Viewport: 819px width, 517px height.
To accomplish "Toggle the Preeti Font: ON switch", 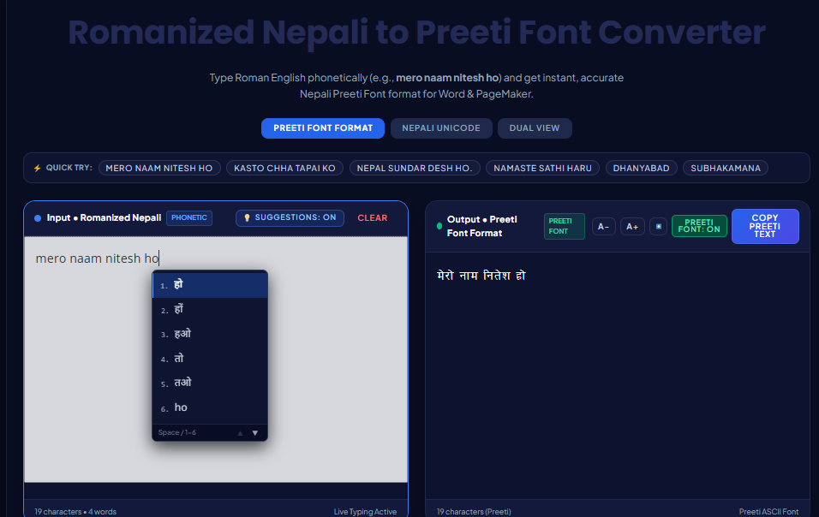I will click(699, 226).
